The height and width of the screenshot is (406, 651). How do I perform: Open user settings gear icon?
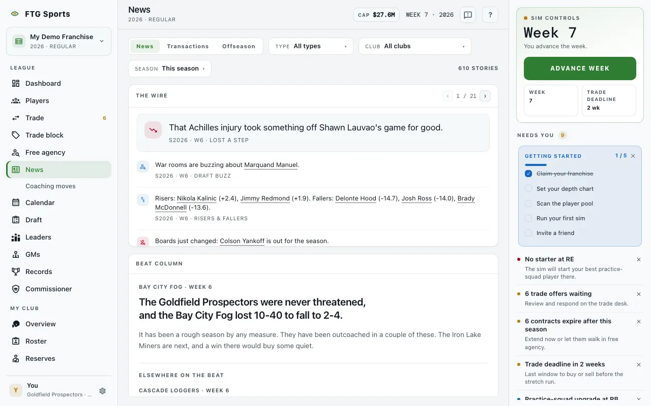102,391
